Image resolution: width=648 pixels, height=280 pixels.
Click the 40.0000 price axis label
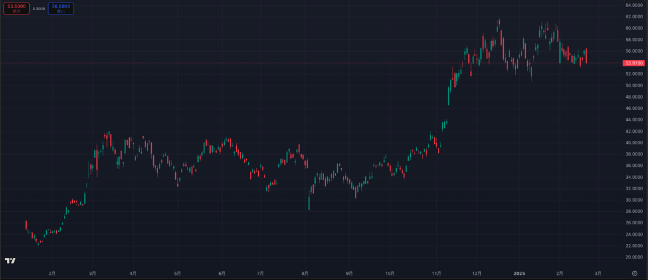point(633,143)
